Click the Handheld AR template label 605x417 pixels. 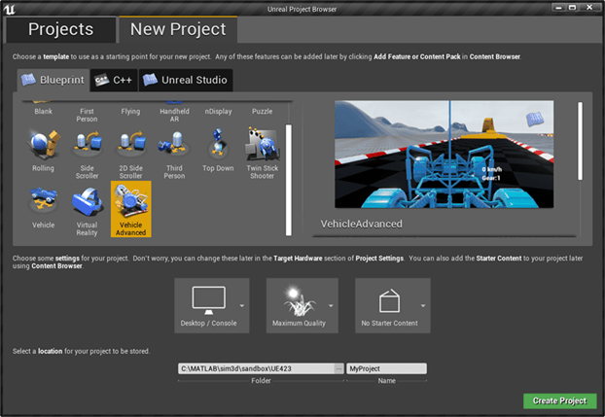(x=174, y=115)
